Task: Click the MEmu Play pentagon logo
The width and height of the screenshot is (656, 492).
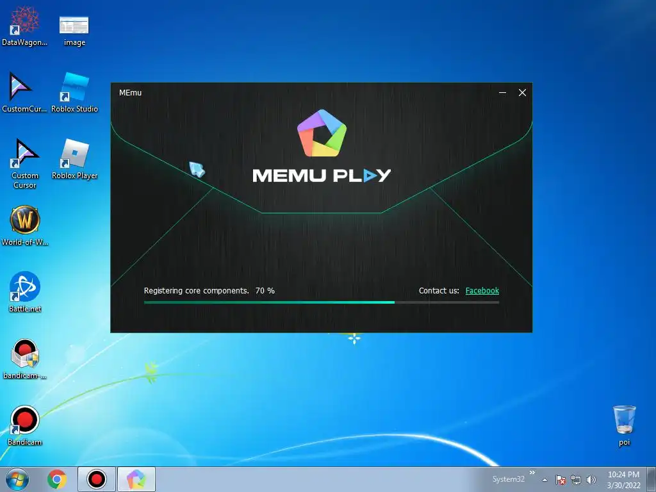Action: (x=322, y=133)
